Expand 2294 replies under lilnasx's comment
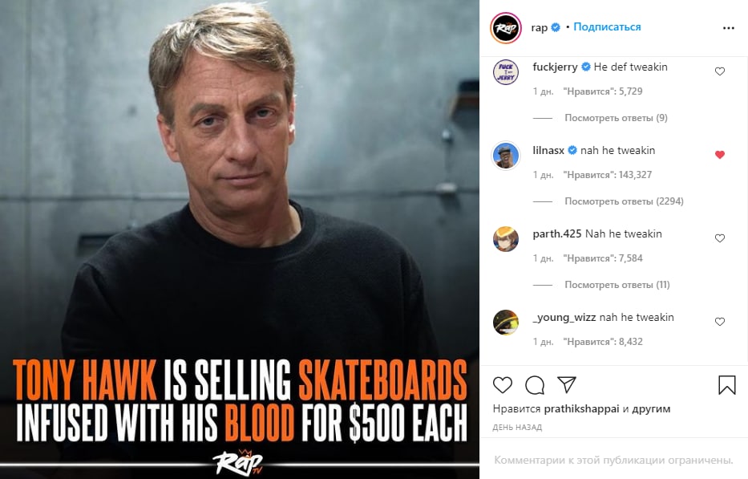The width and height of the screenshot is (748, 479). 624,201
